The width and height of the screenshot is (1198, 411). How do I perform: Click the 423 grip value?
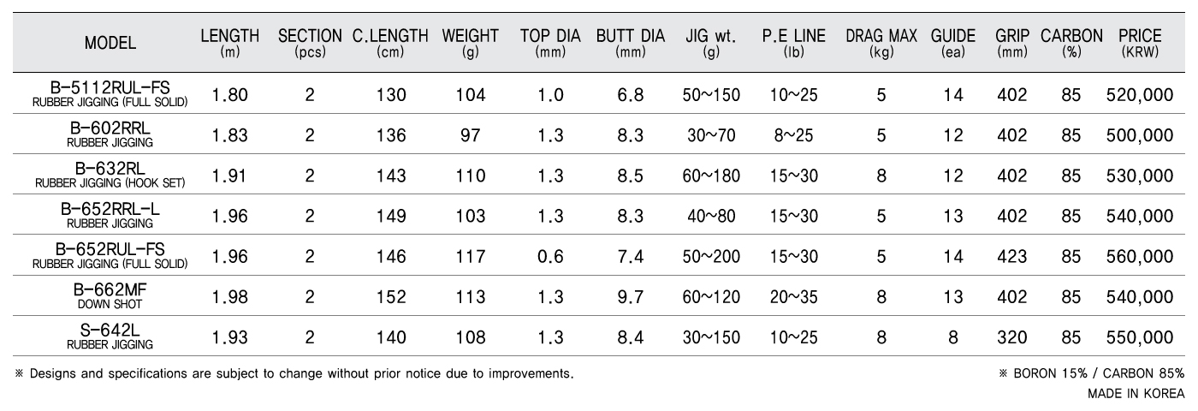point(1012,255)
